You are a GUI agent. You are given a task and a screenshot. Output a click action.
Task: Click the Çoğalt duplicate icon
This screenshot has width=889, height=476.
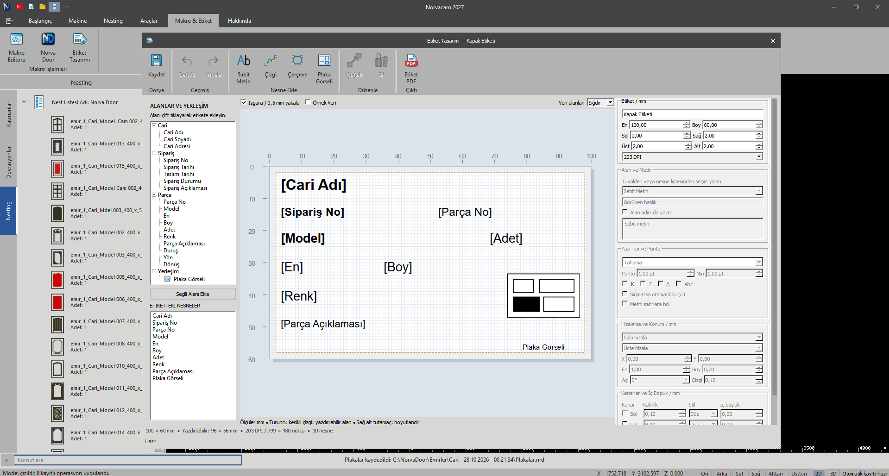tap(354, 60)
